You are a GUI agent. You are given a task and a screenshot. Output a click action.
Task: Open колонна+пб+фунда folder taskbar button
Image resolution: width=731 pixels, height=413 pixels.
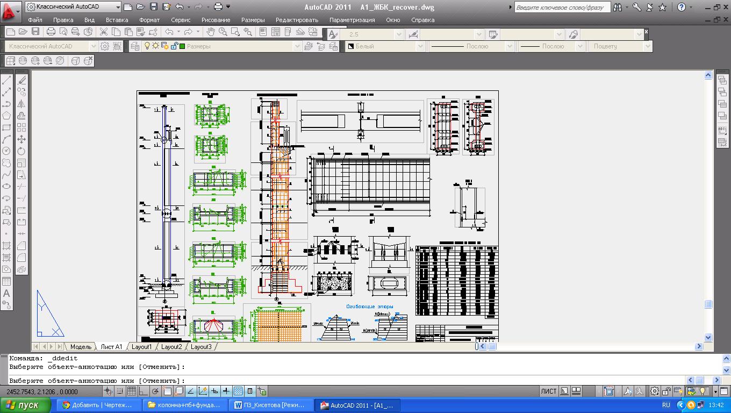click(x=184, y=405)
